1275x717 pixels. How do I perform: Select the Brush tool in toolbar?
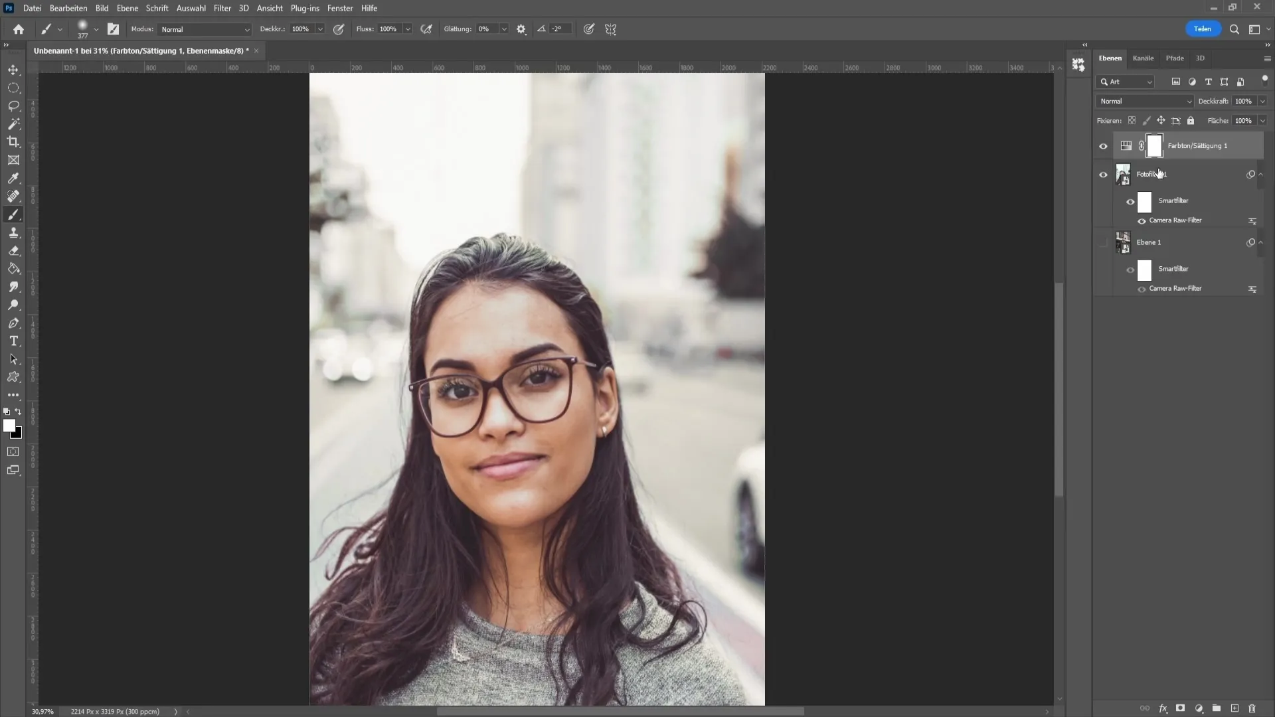pyautogui.click(x=13, y=214)
